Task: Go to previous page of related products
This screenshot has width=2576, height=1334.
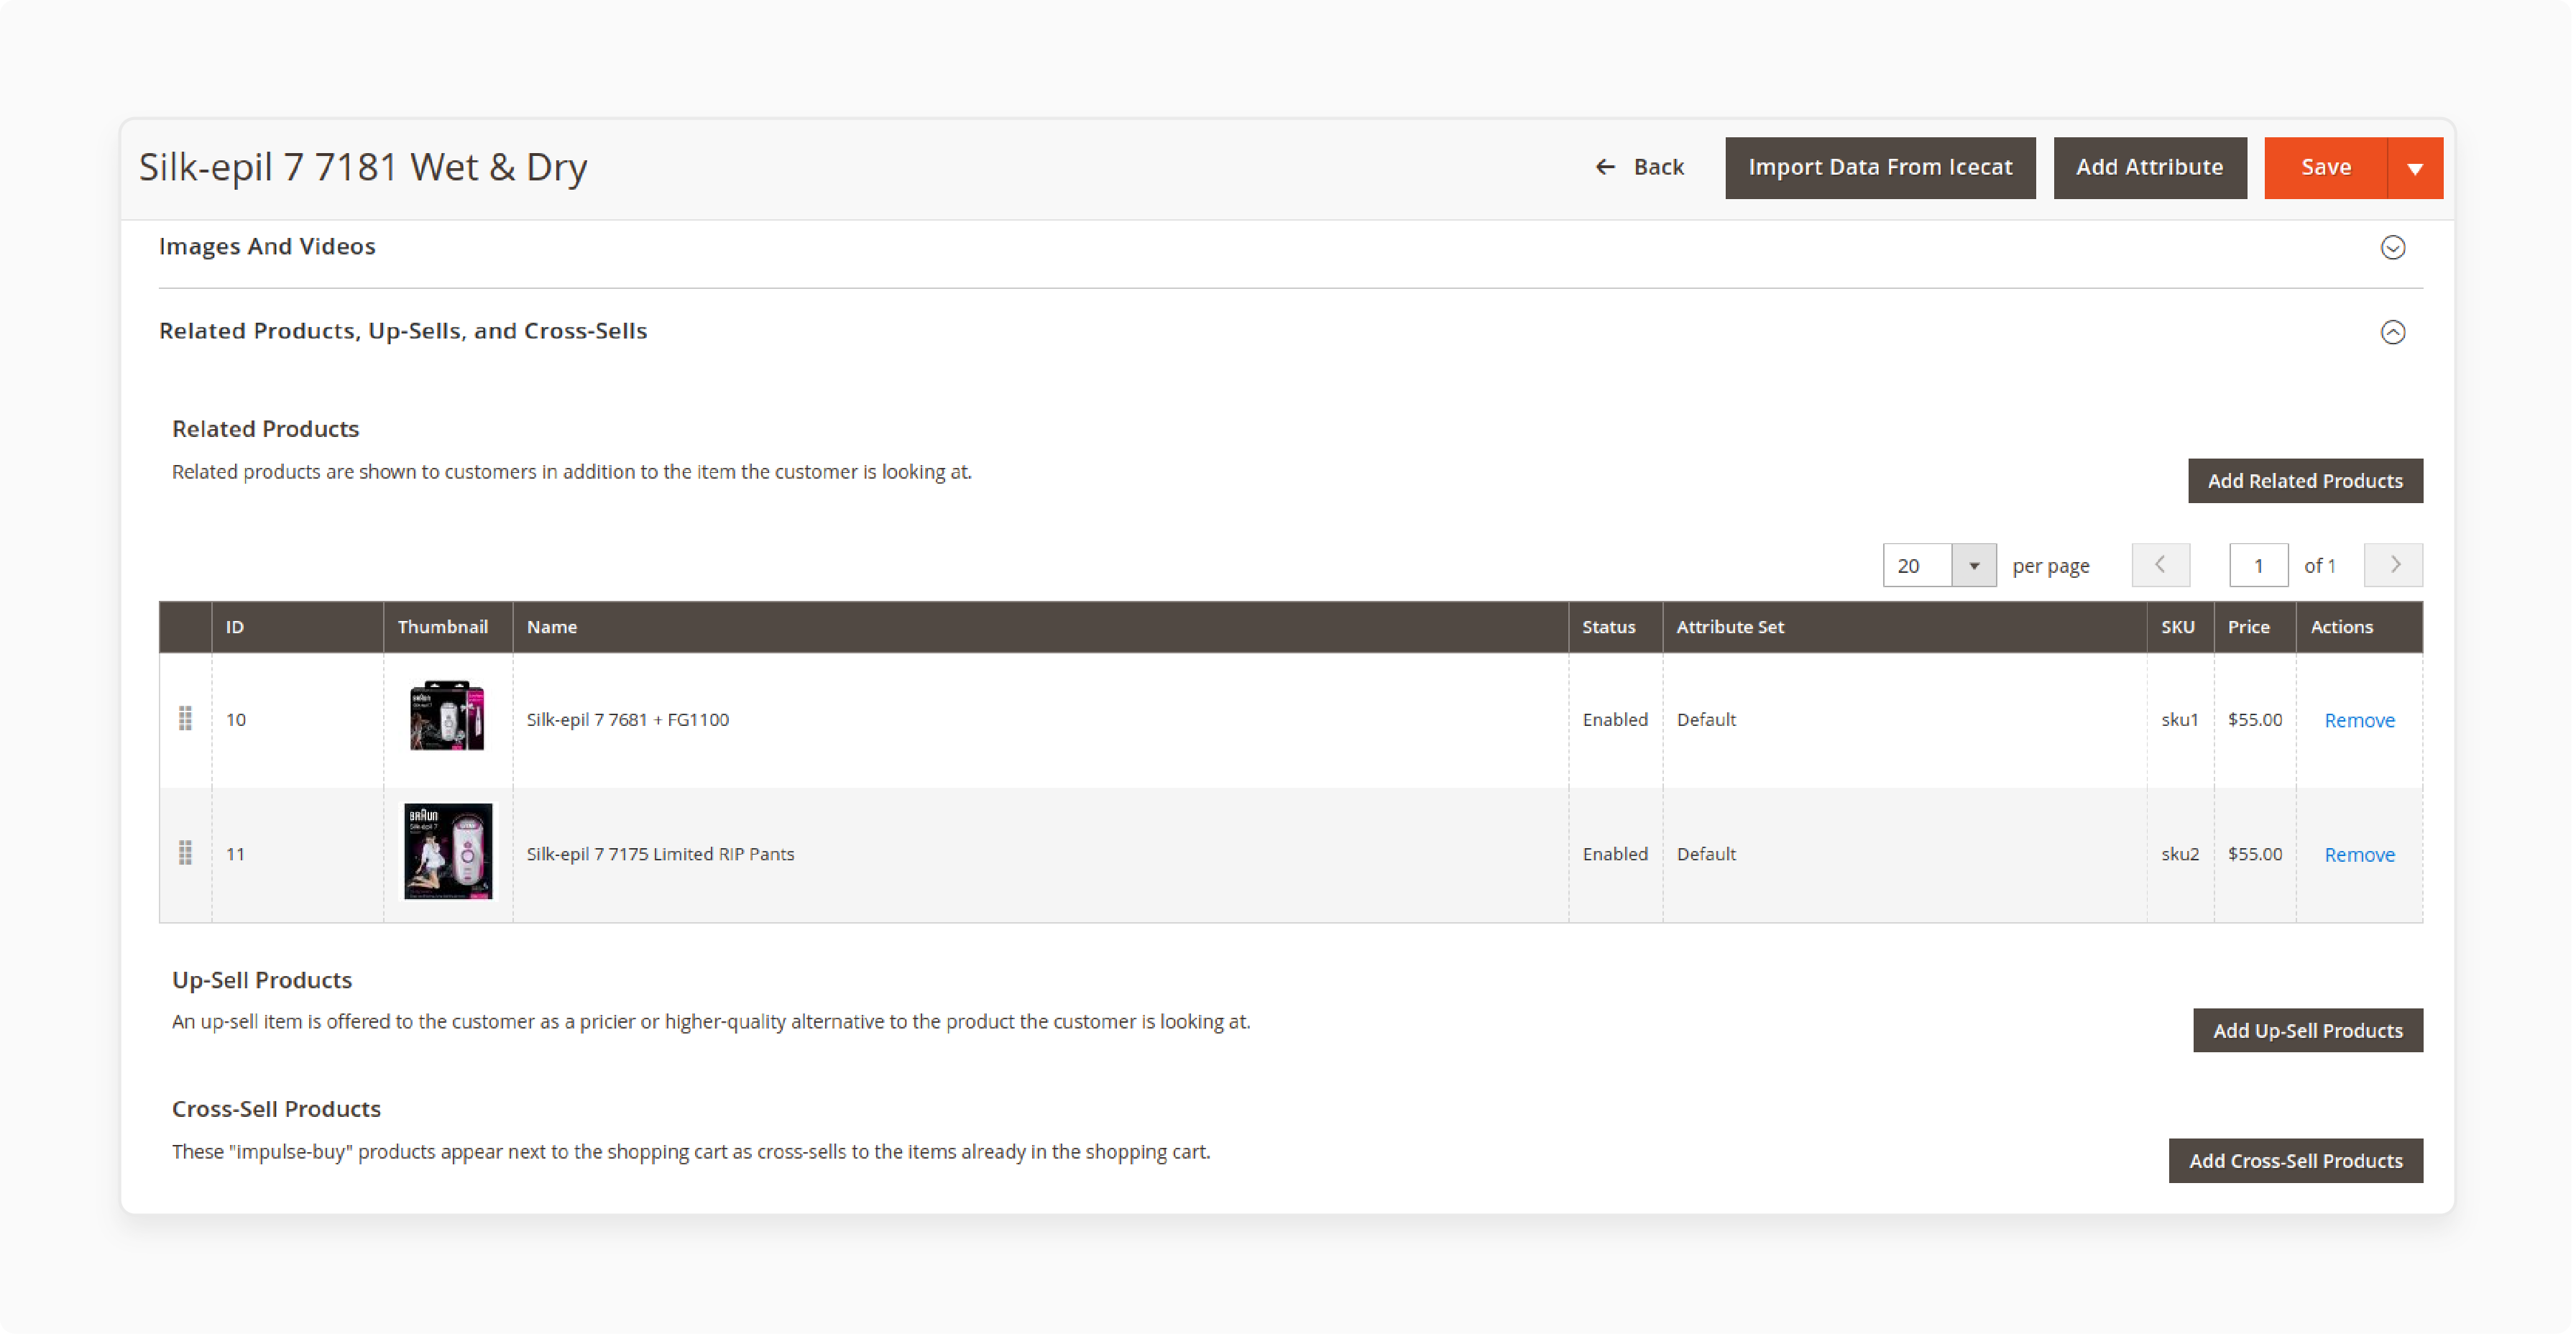Action: coord(2160,565)
